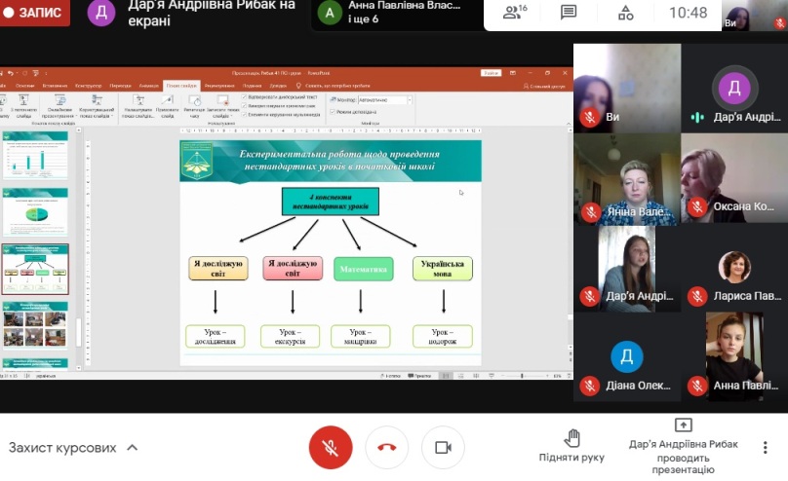The height and width of the screenshot is (481, 788).
Task: Open the Конструктор ribbon tab
Action: click(x=89, y=86)
